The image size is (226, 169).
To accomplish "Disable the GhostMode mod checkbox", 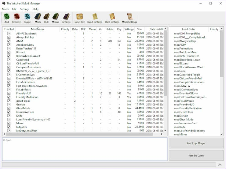I will [9, 108].
